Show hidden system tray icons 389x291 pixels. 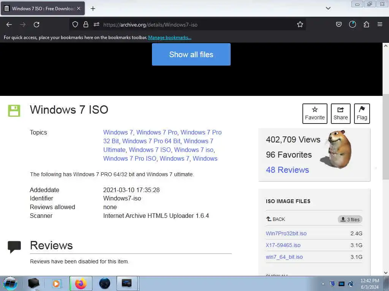(323, 284)
